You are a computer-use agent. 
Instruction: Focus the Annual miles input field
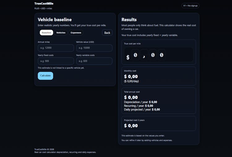[x=56, y=48]
